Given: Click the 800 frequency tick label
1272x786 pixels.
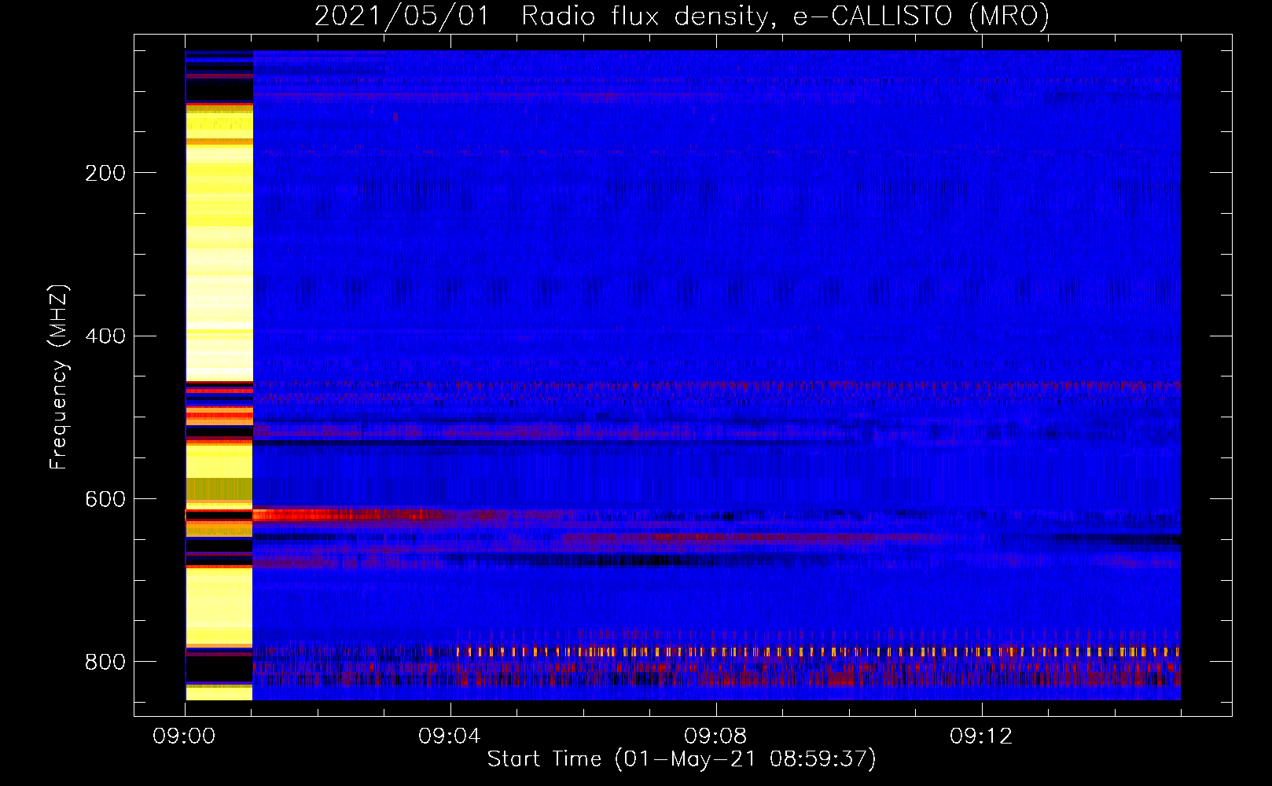Looking at the screenshot, I should pyautogui.click(x=105, y=663).
